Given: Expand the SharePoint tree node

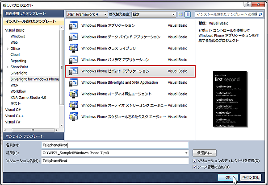Looking at the screenshot, I should pyautogui.click(x=8, y=67).
